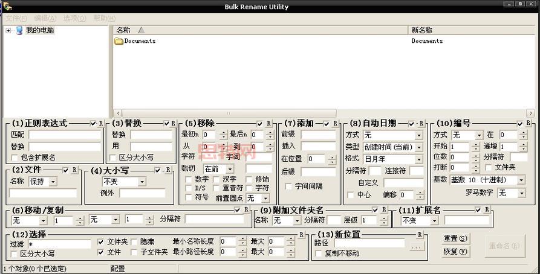540x274 pixels.
Task: Sort by the 名称 column header
Action: [x=261, y=30]
